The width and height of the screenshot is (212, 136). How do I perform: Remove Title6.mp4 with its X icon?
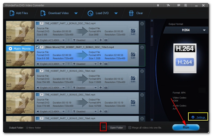point(142,119)
